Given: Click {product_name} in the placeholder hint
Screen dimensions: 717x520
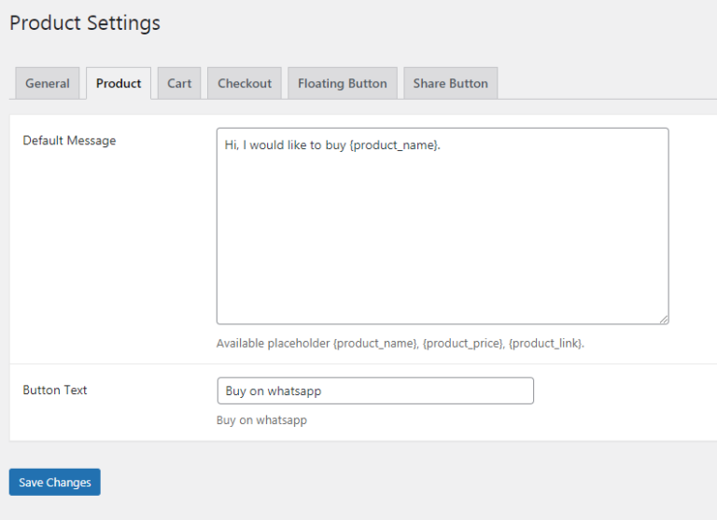Looking at the screenshot, I should point(374,343).
